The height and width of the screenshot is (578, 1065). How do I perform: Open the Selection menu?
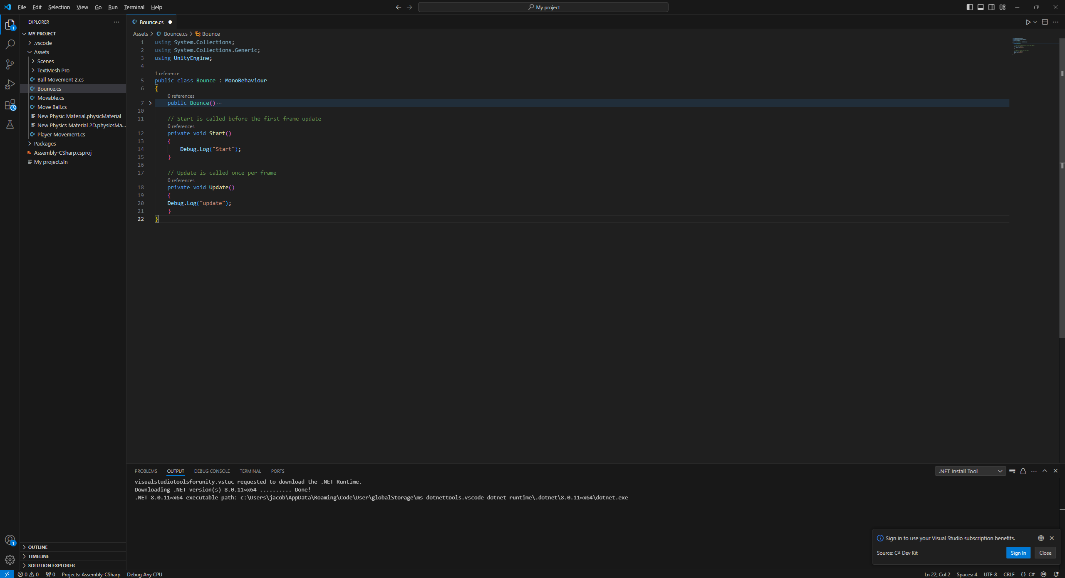(x=59, y=7)
